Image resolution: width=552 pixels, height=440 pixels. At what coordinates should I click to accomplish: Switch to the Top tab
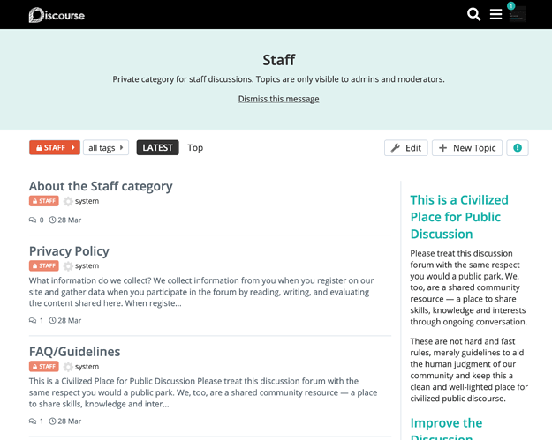[195, 148]
